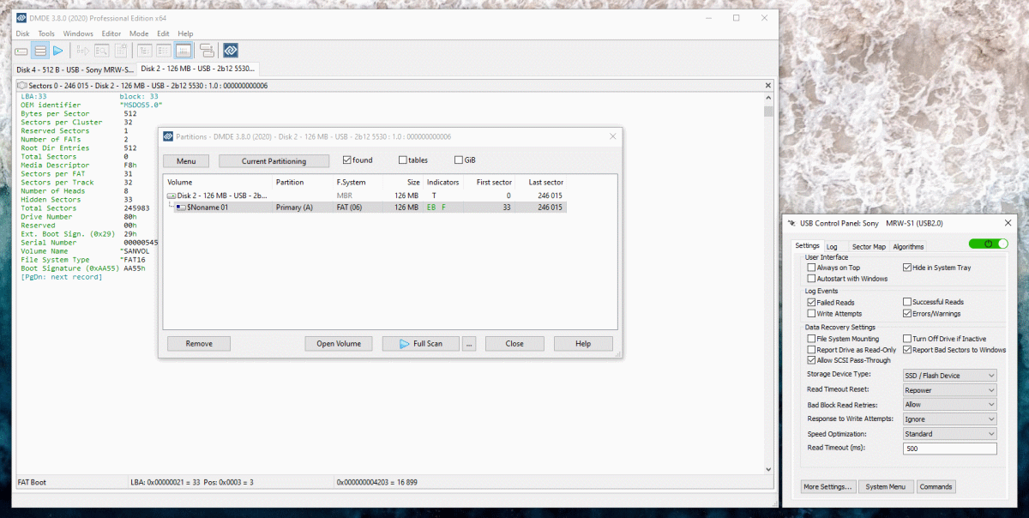Image resolution: width=1029 pixels, height=518 pixels.
Task: Expand Read Timeout Reset dropdown
Action: pos(950,390)
